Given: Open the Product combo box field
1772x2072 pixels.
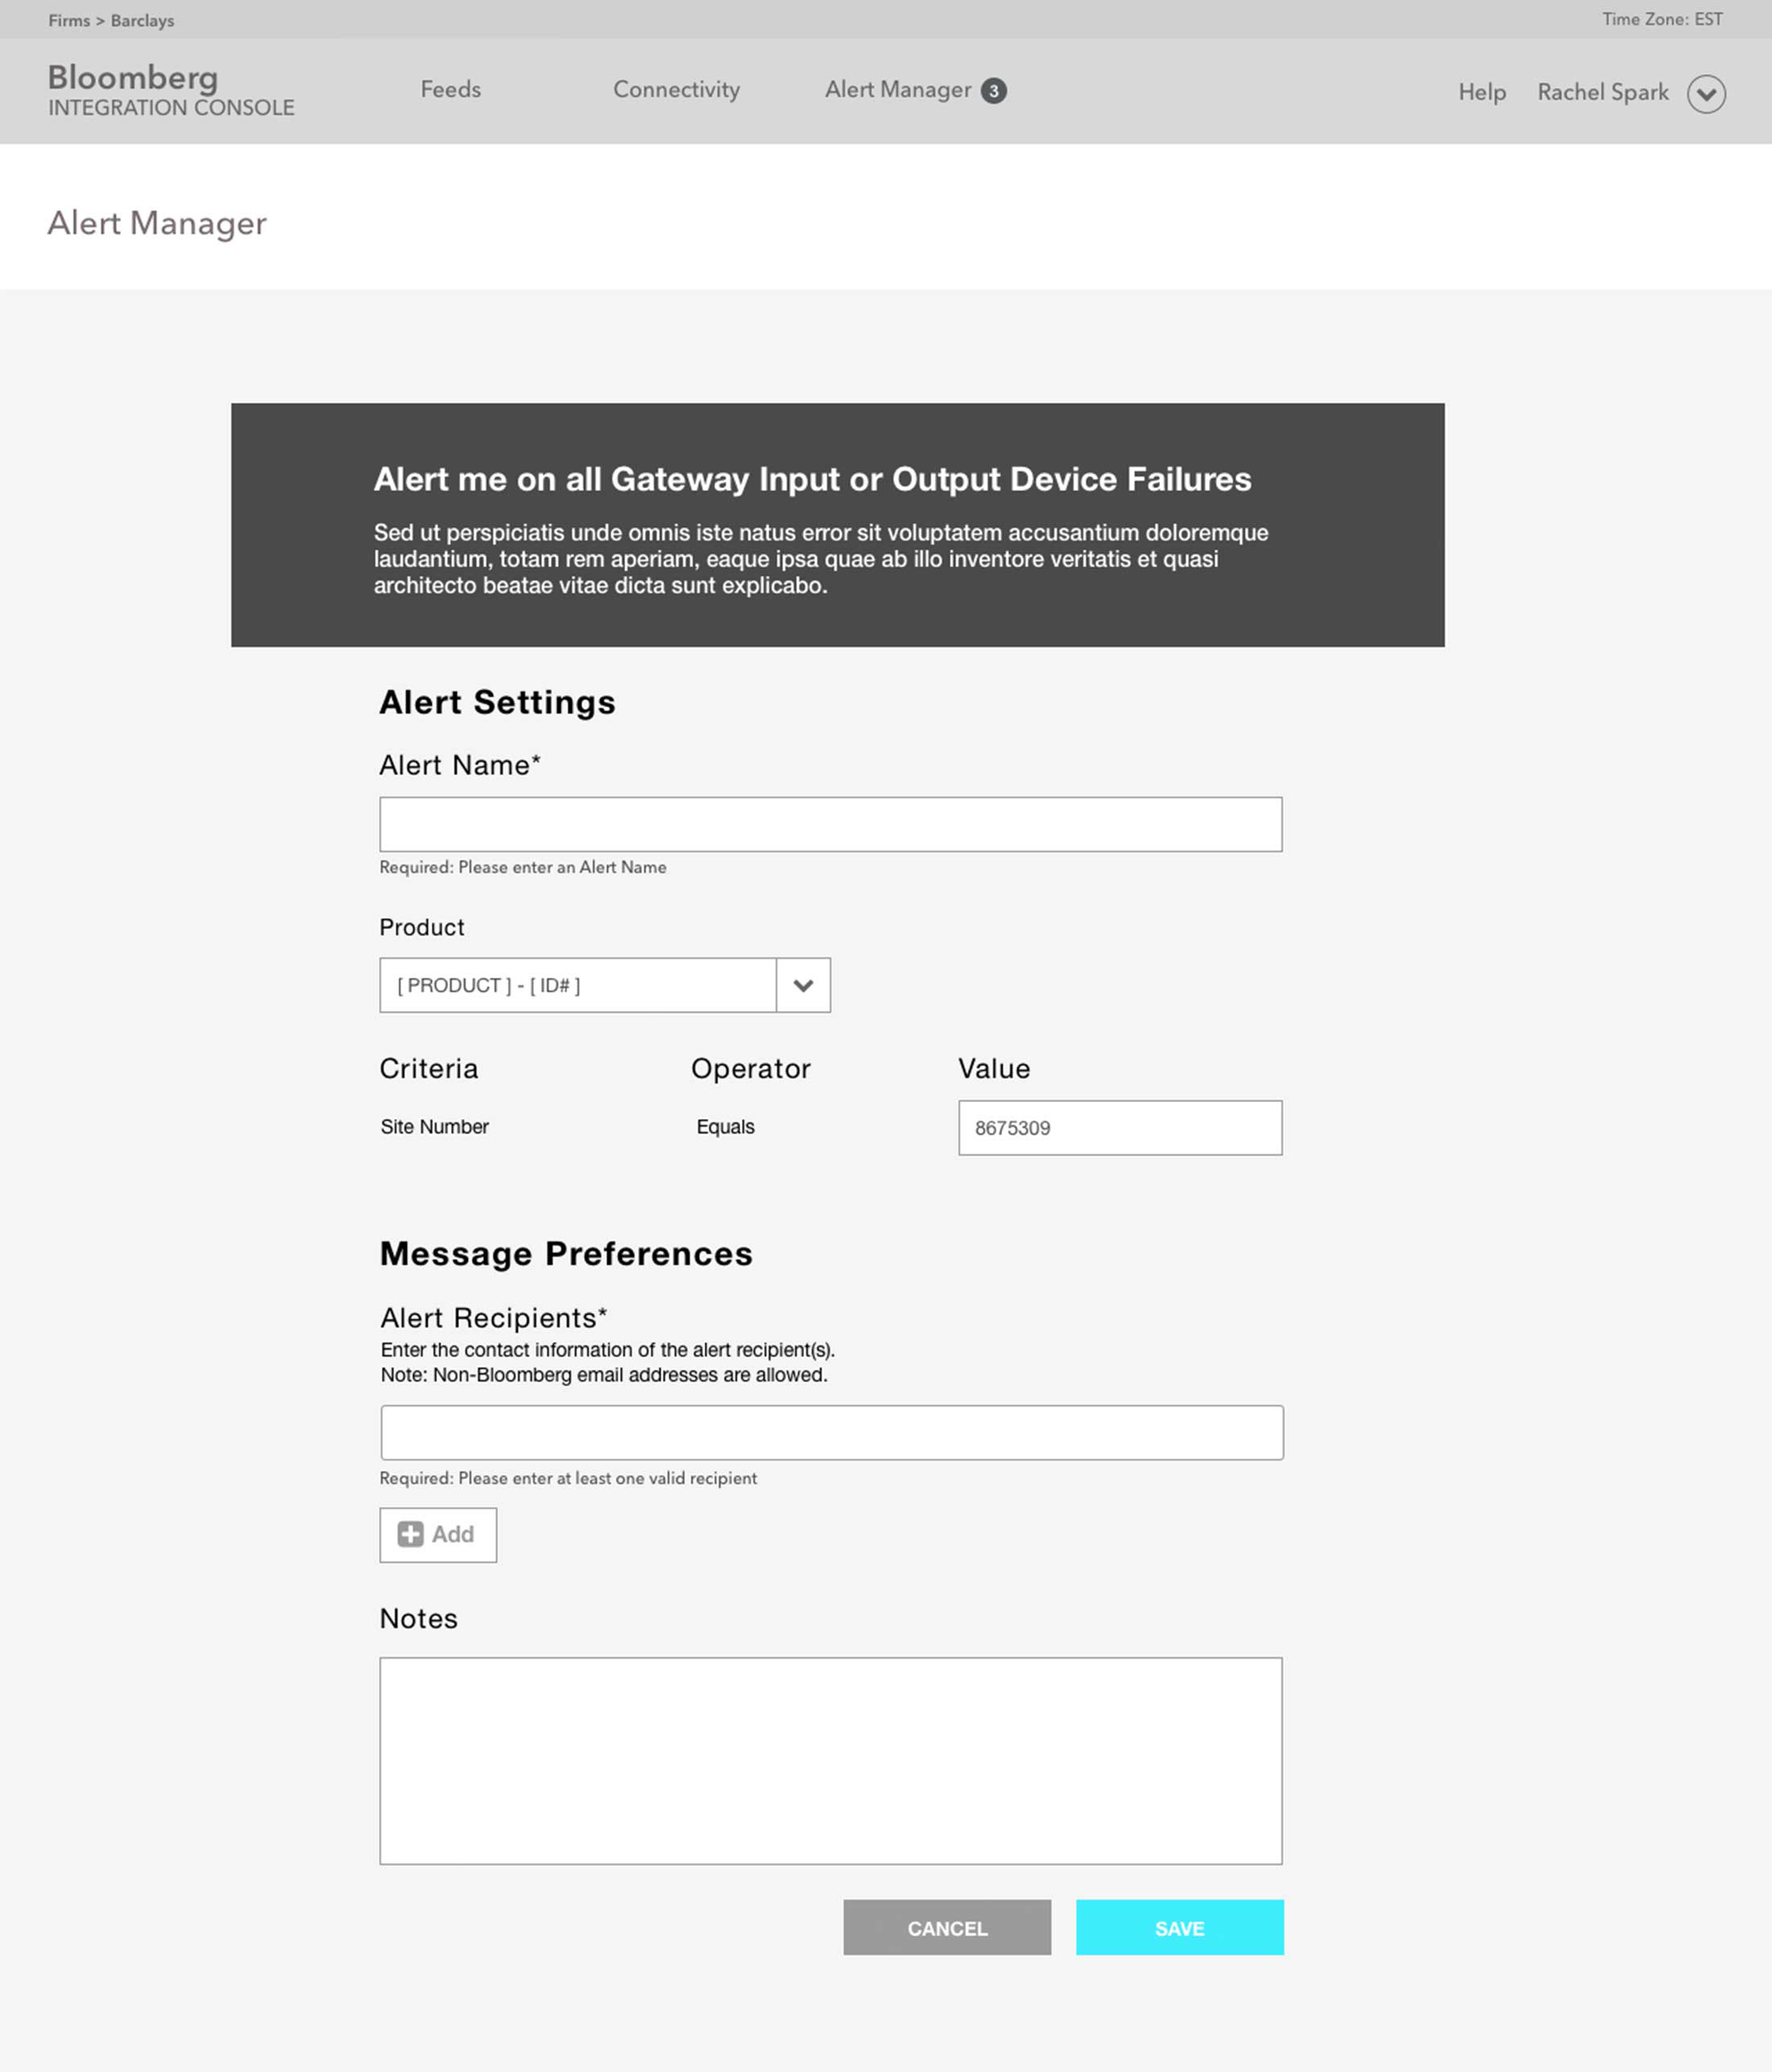Looking at the screenshot, I should point(605,985).
